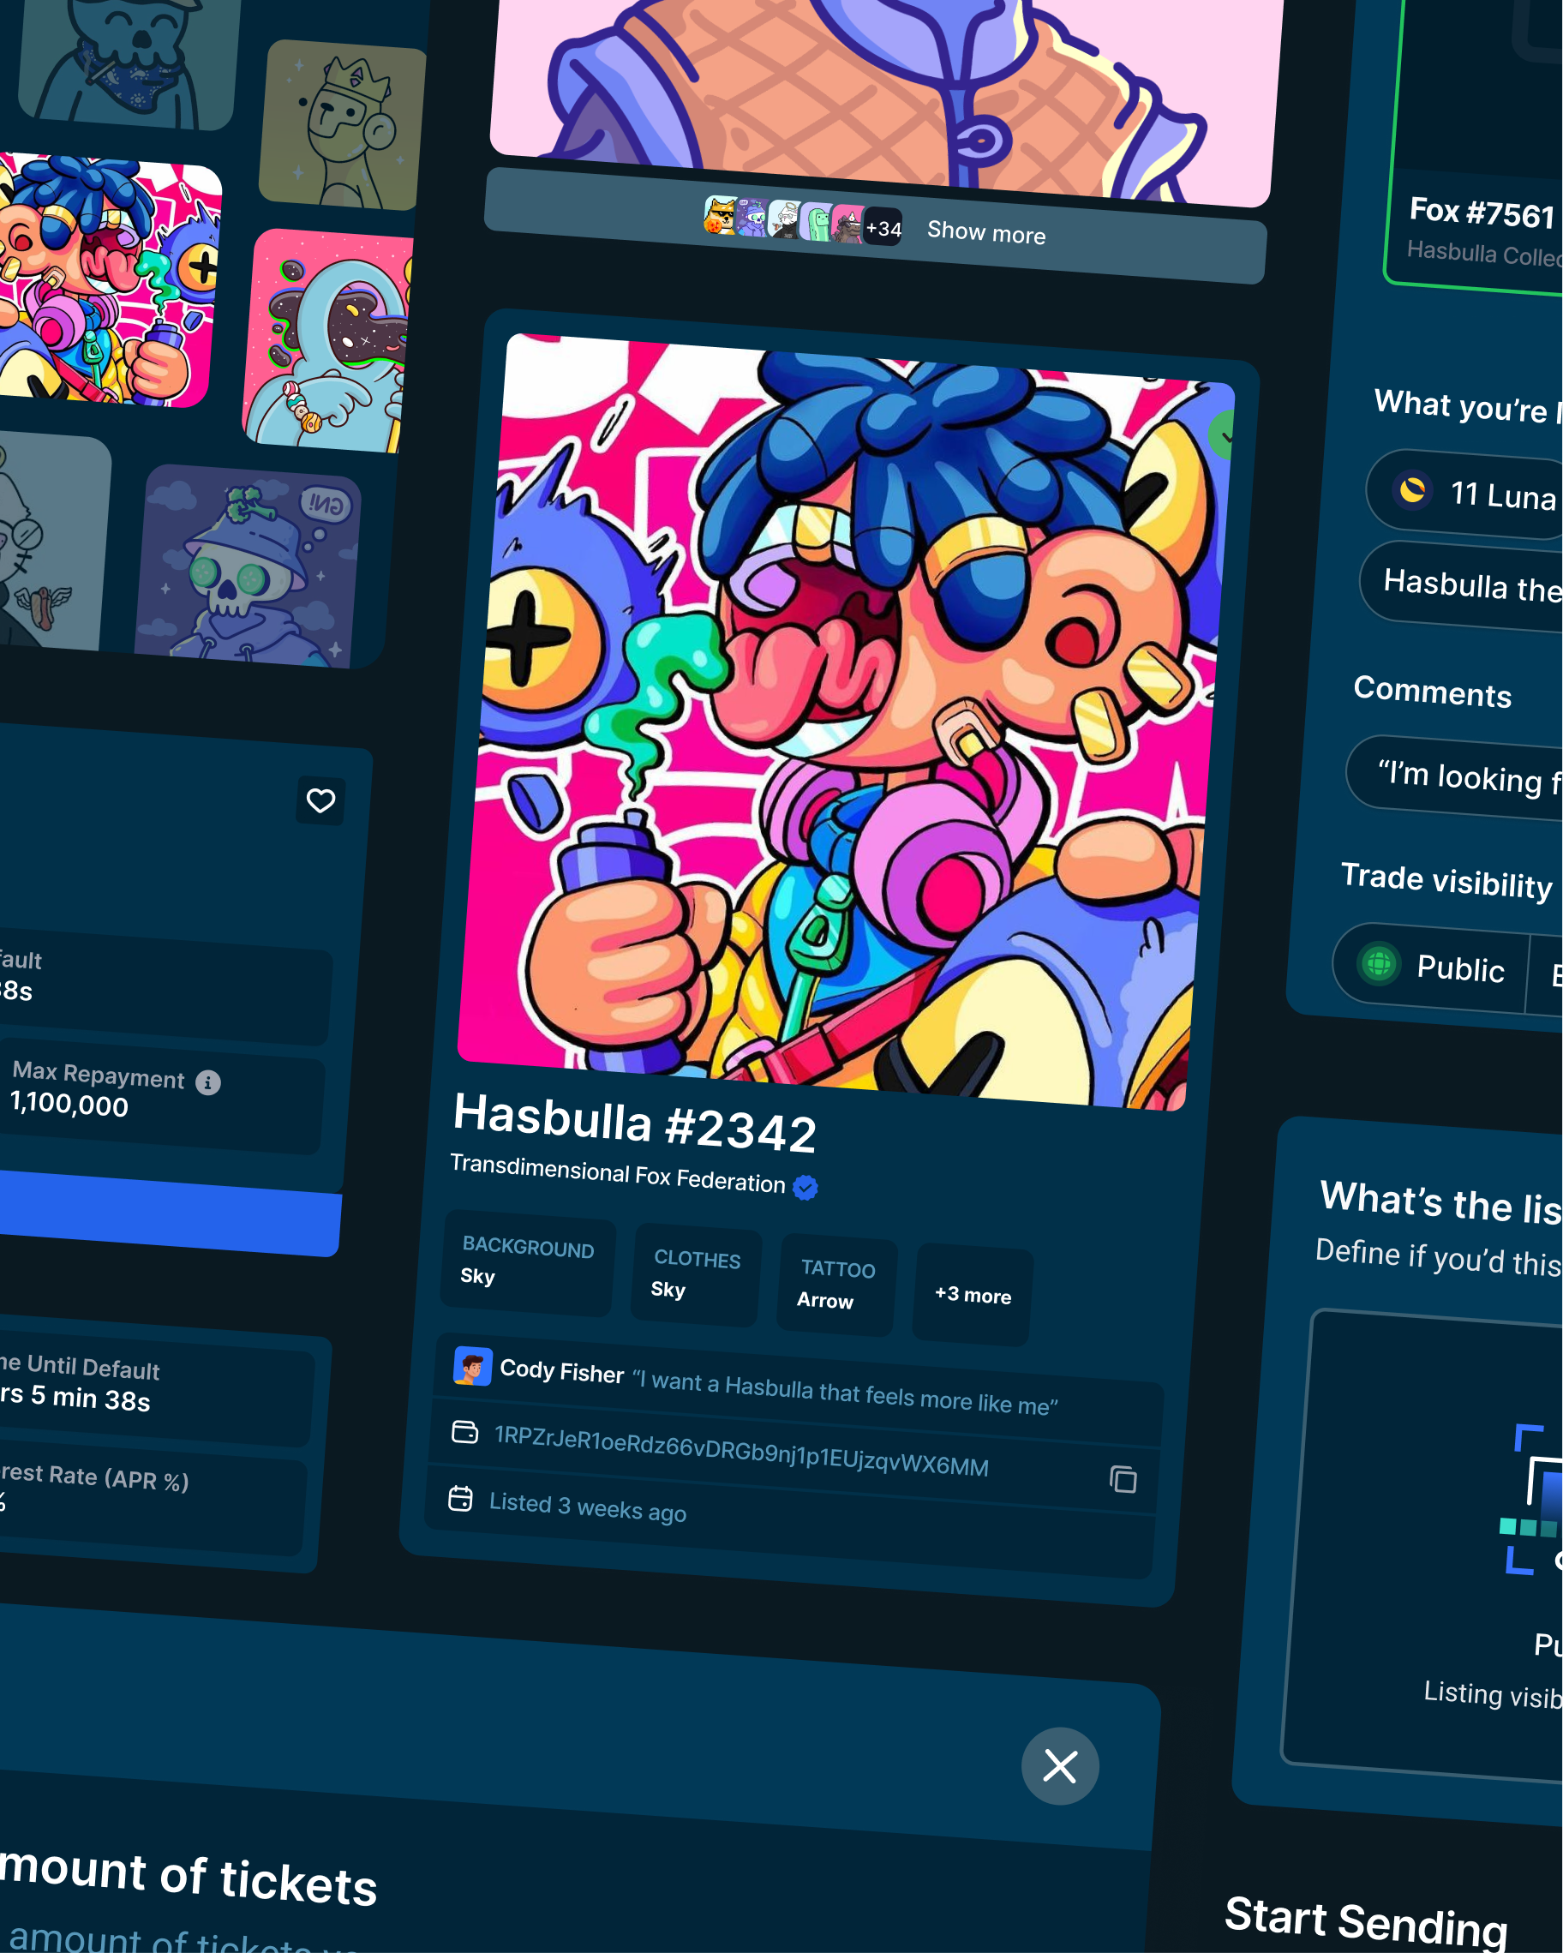The height and width of the screenshot is (1953, 1563).
Task: Click the verified badge beside Fox Federation
Action: pos(805,1187)
